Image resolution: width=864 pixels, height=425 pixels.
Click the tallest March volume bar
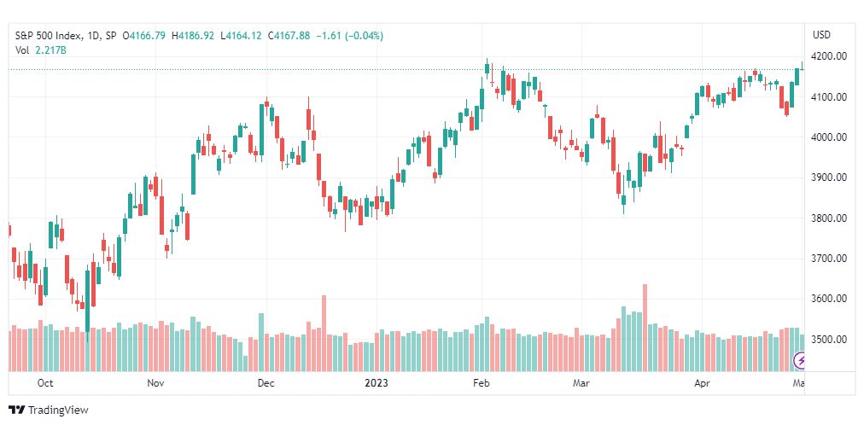click(645, 328)
